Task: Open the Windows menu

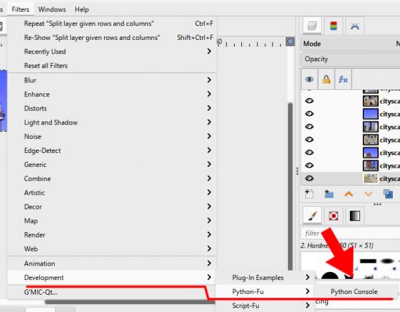Action: point(52,10)
